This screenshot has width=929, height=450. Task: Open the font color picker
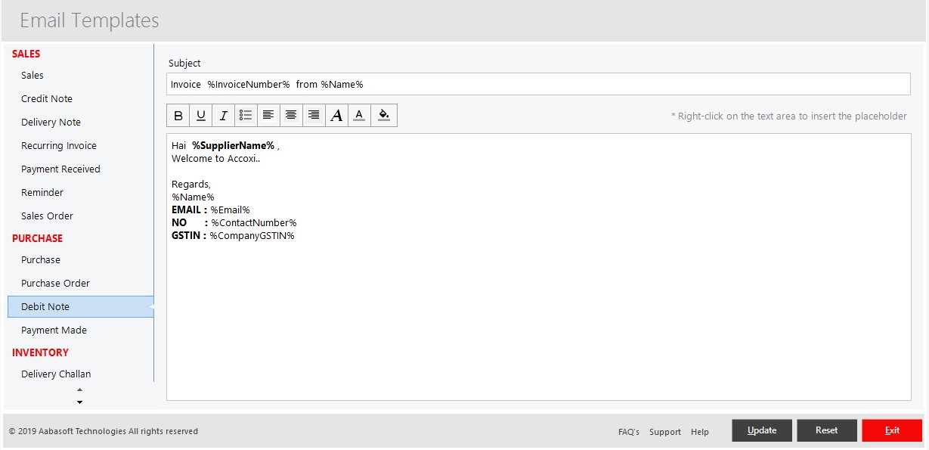pyautogui.click(x=359, y=115)
